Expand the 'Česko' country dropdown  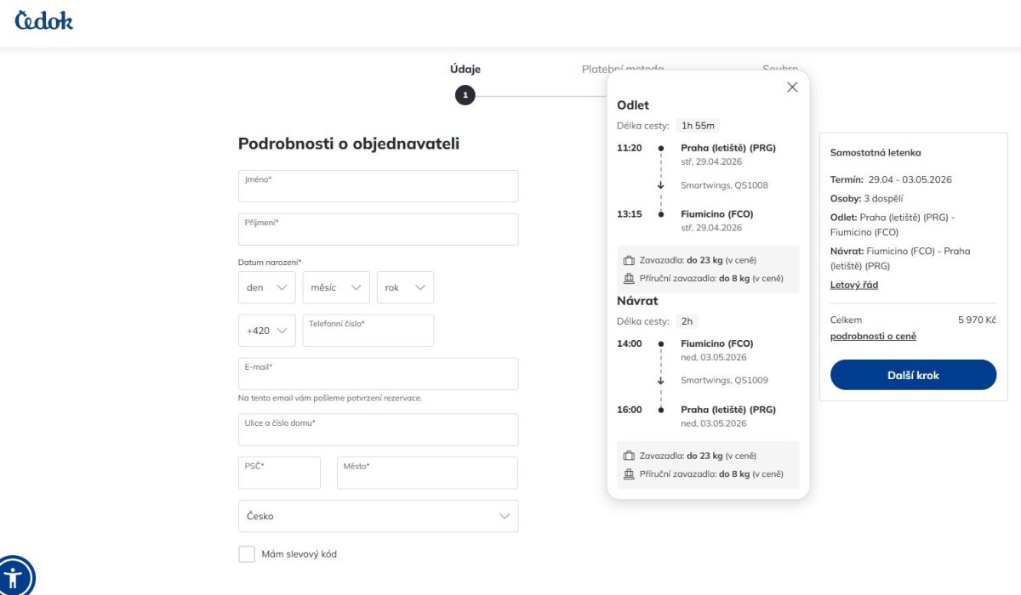pos(378,516)
